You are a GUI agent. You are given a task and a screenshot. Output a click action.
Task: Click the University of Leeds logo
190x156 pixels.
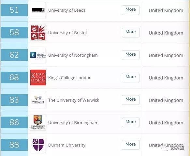pyautogui.click(x=38, y=10)
